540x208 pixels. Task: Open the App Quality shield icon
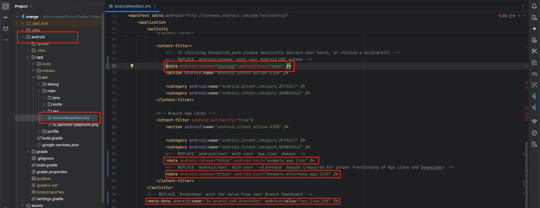tap(534, 133)
